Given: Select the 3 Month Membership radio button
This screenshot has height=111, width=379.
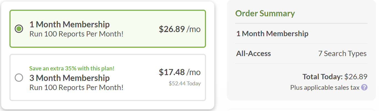Looking at the screenshot, I should point(19,78).
